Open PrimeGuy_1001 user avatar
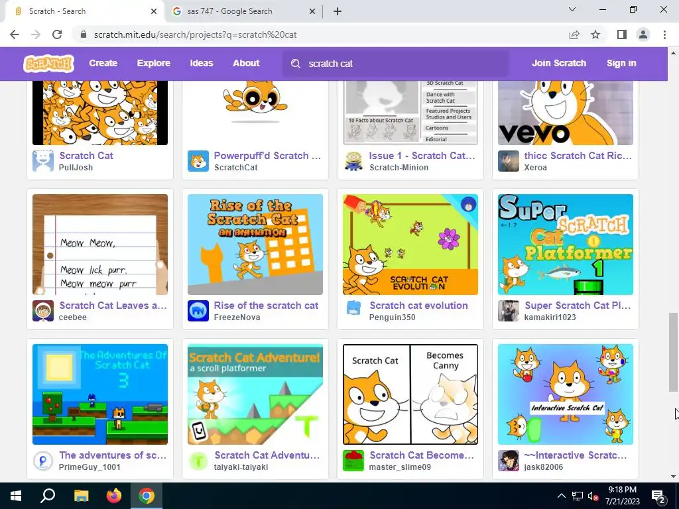679x509 pixels. point(43,461)
